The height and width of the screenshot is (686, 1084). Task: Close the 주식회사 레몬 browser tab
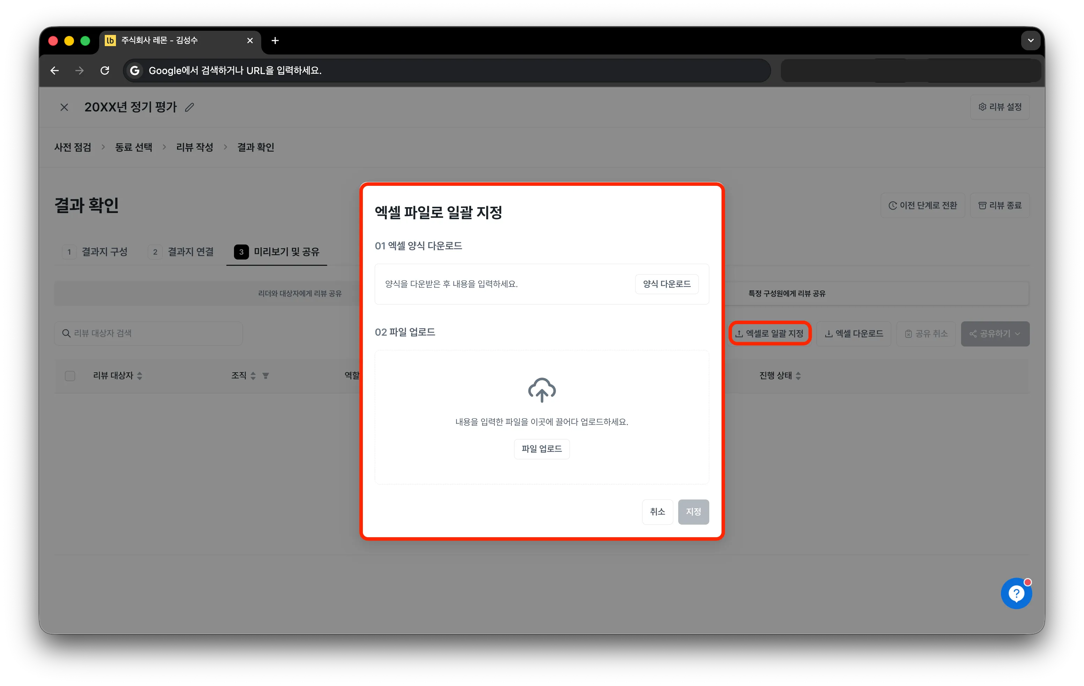point(250,41)
